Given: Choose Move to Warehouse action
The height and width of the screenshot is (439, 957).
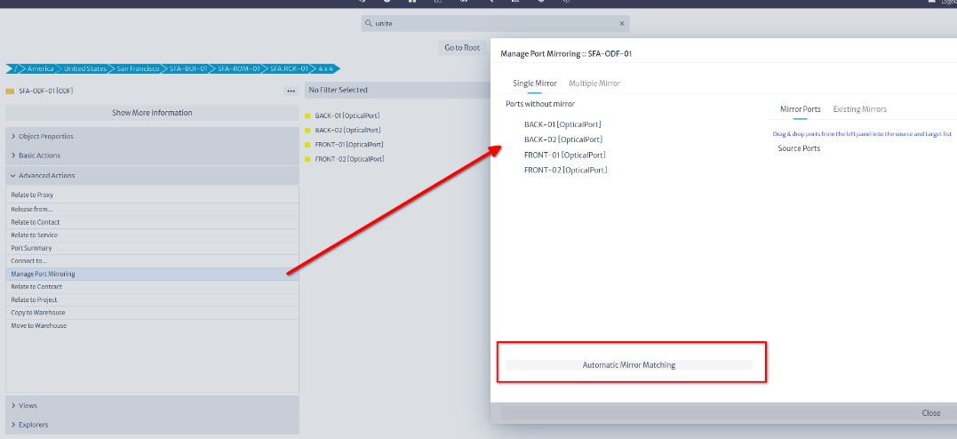Looking at the screenshot, I should (38, 325).
